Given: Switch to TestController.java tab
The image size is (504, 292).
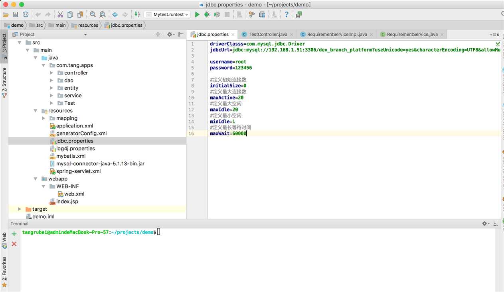Looking at the screenshot, I should [267, 35].
